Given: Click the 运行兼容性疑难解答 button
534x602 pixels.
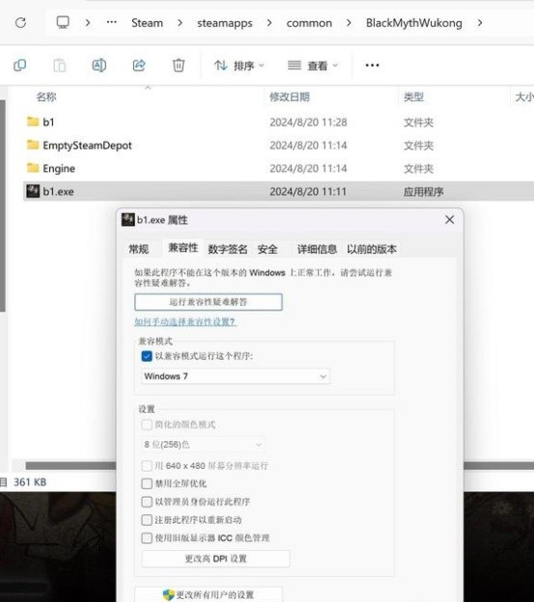Looking at the screenshot, I should (x=209, y=302).
